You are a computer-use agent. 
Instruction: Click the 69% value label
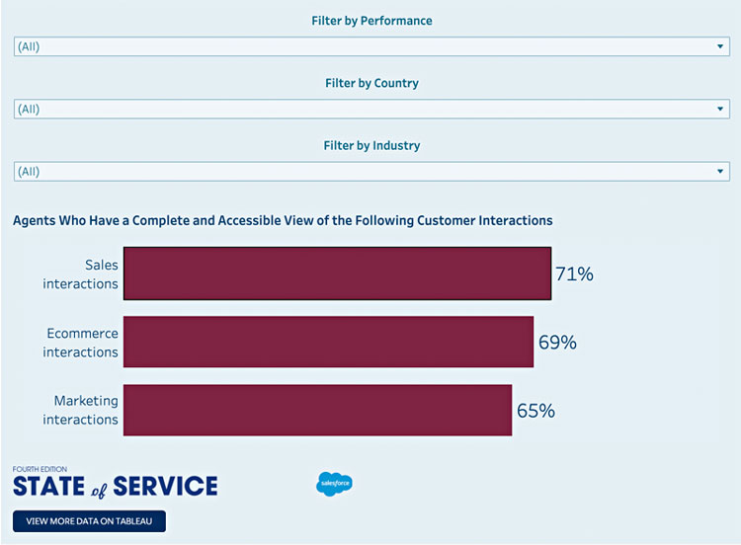[557, 343]
